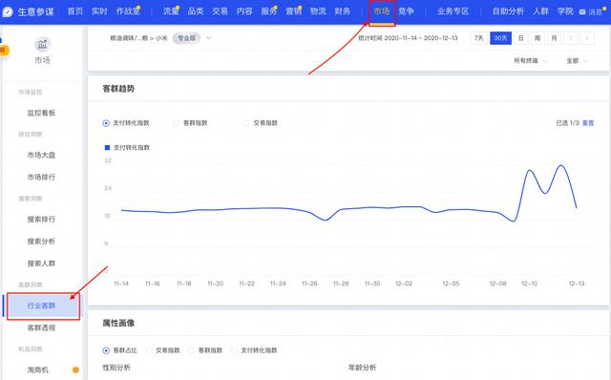Choose the 日 granularity button
Screen dimensions: 611x380
(x=520, y=38)
